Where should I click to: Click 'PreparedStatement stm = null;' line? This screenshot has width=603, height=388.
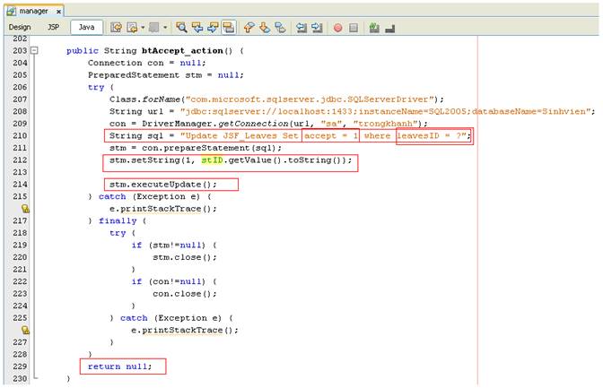point(165,75)
